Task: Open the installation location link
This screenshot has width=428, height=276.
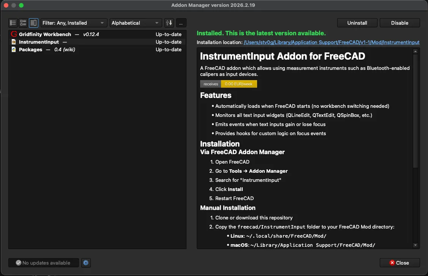Action: [331, 42]
